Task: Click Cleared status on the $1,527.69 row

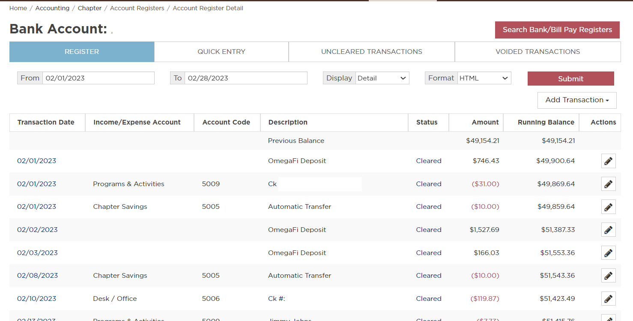Action: coord(429,230)
